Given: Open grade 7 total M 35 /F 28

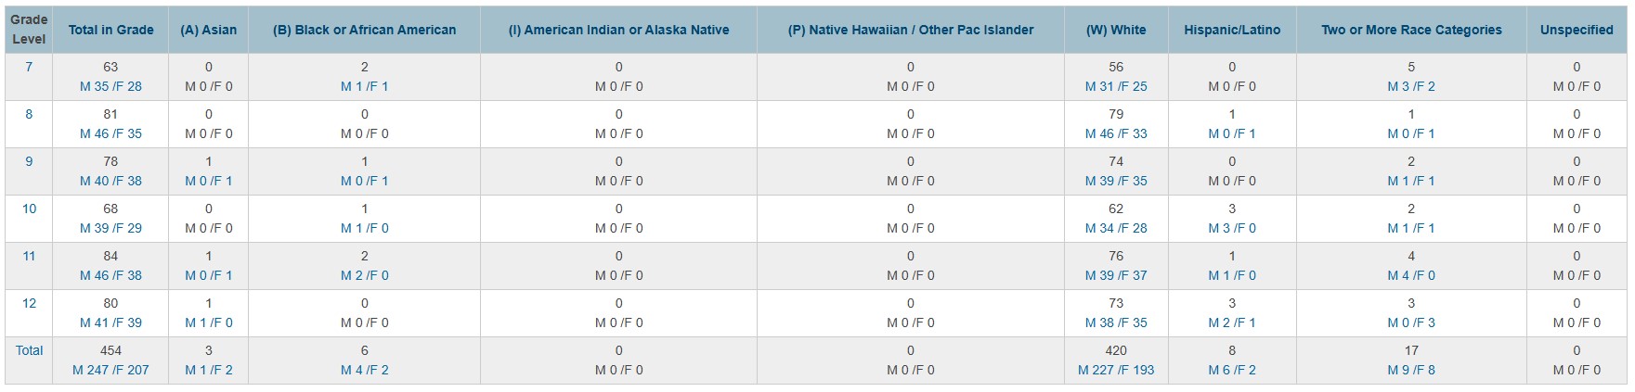Looking at the screenshot, I should point(110,86).
